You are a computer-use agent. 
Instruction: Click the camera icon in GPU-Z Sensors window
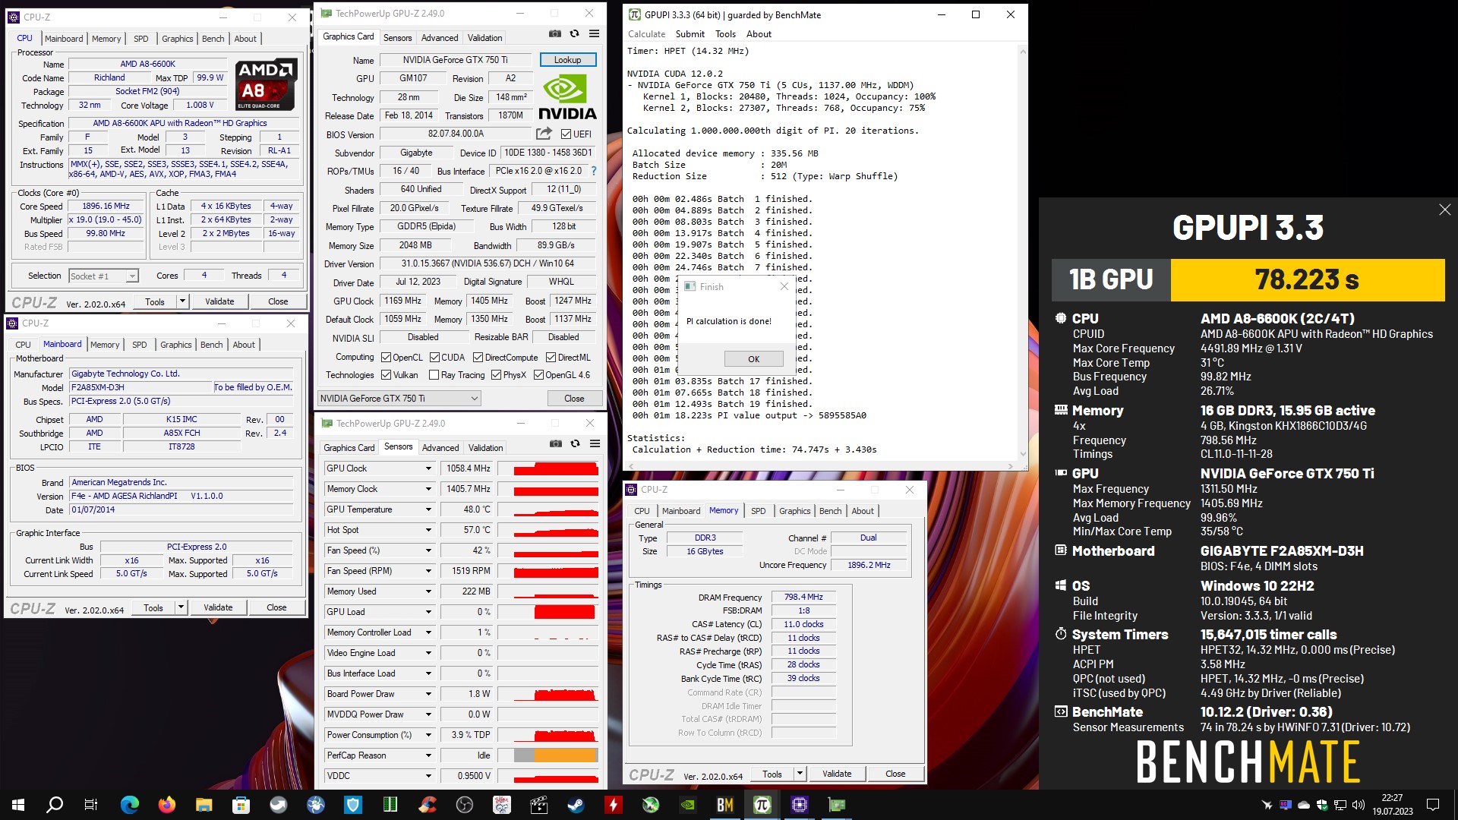click(556, 443)
